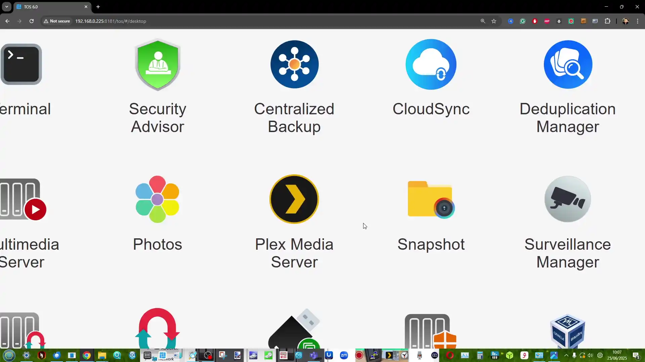Open the Windows Start button
Screen dimensions: 645x362
coord(9,355)
